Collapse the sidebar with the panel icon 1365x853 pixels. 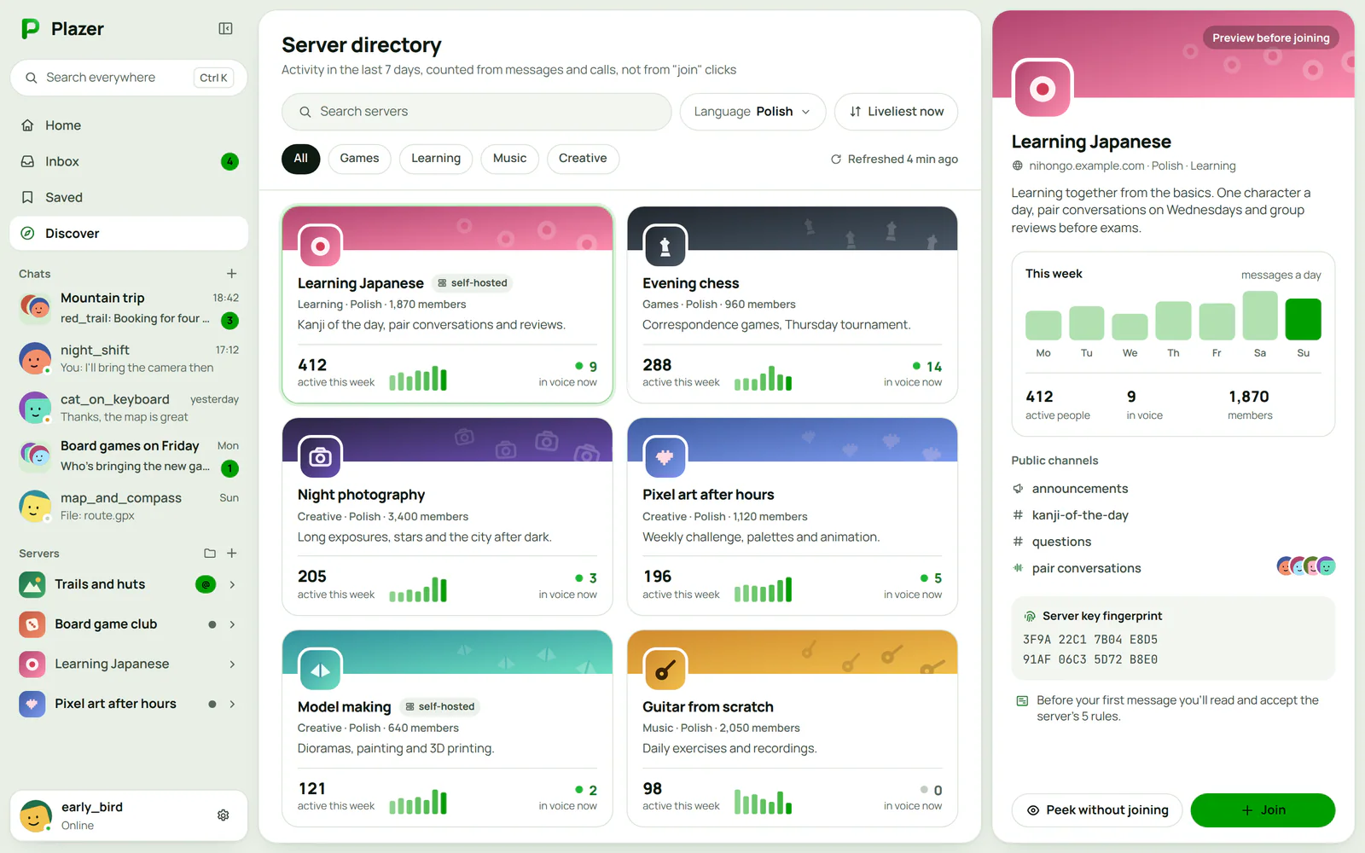point(225,29)
